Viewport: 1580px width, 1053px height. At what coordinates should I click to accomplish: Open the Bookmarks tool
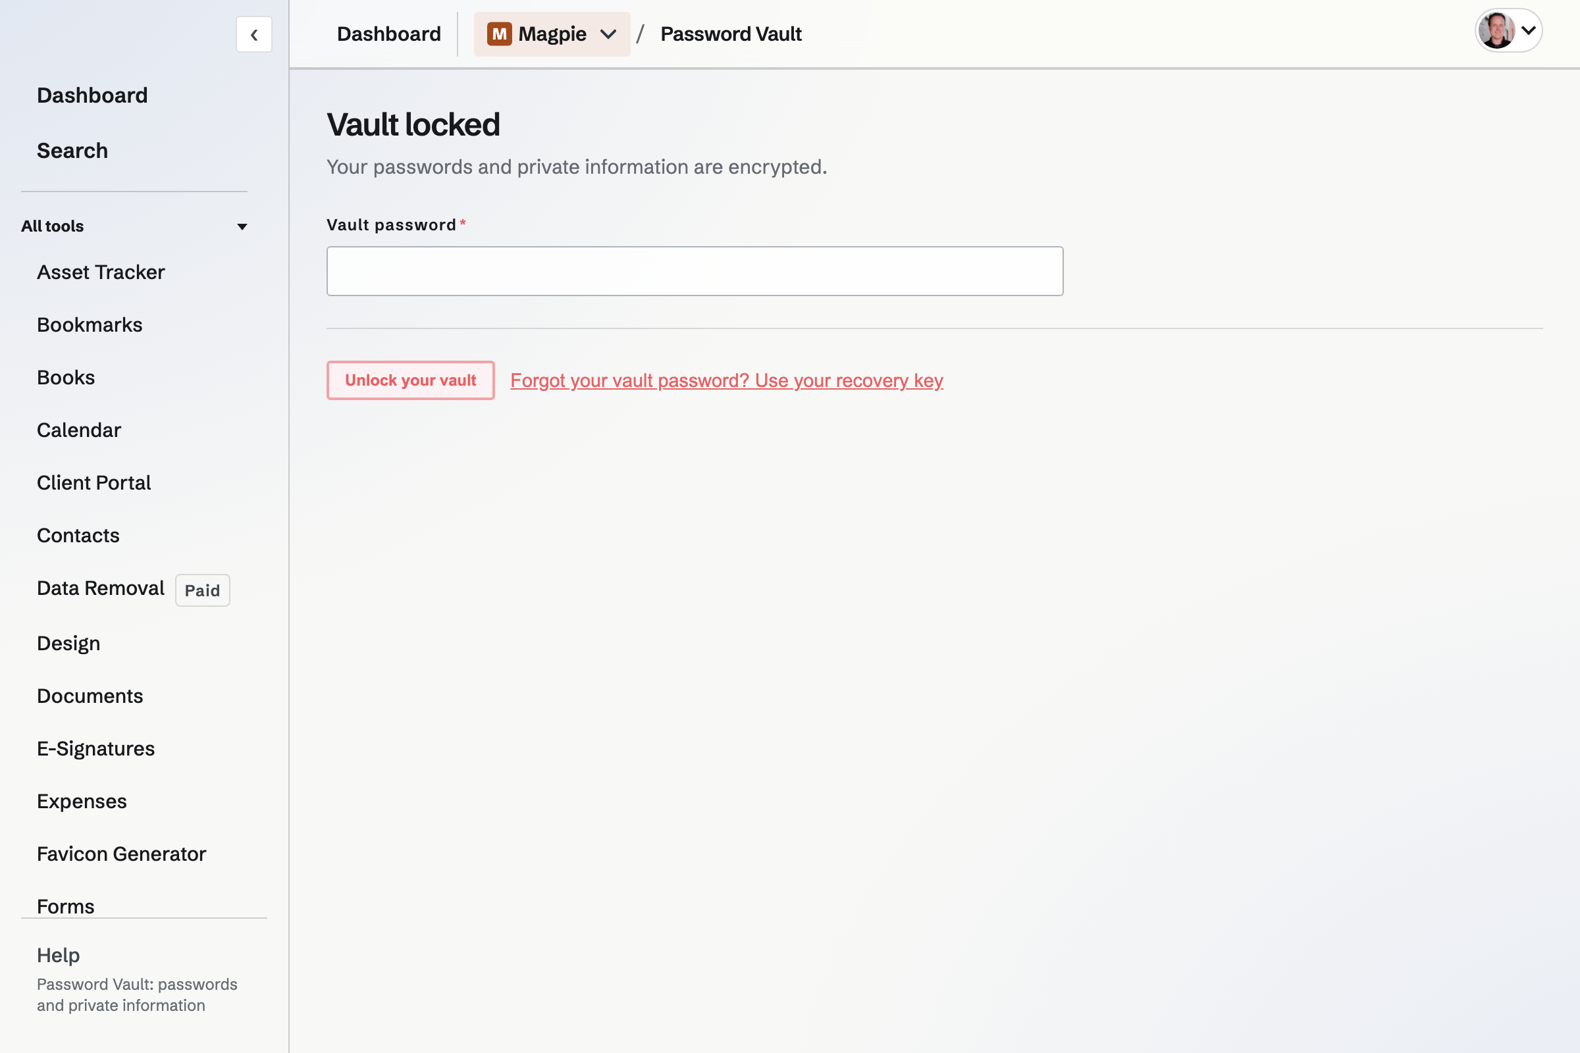(x=90, y=325)
